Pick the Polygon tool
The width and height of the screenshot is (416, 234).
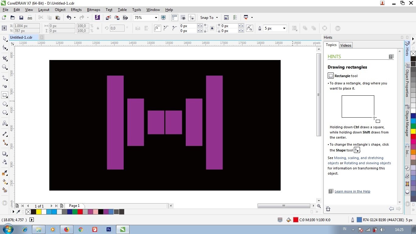[5, 112]
